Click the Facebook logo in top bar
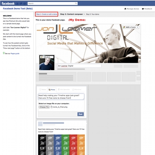Screen dimensions: 155x155 click(x=8, y=3)
